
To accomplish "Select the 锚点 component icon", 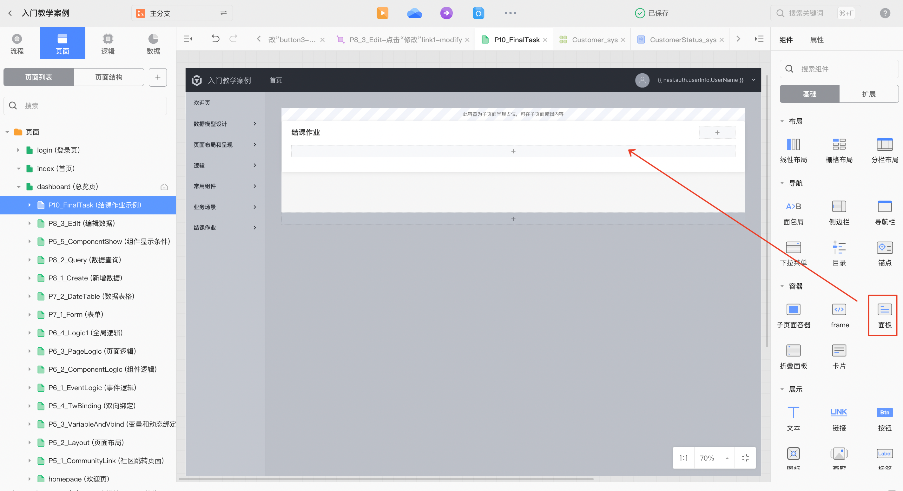I will (x=884, y=247).
